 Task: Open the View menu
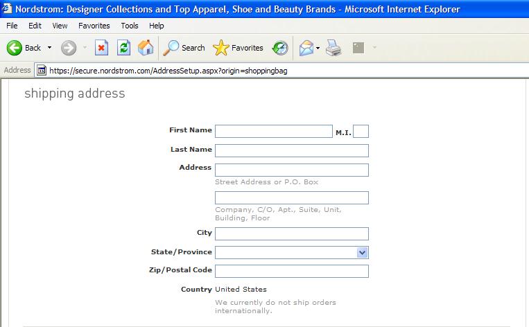tap(60, 26)
